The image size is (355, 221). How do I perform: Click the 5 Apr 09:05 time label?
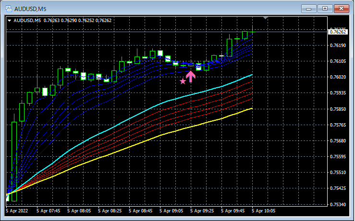[171, 211]
